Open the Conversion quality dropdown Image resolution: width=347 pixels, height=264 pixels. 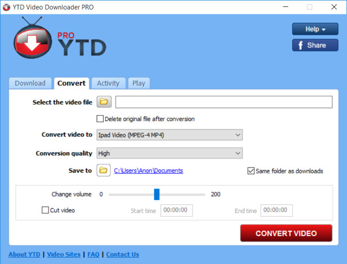pos(170,153)
